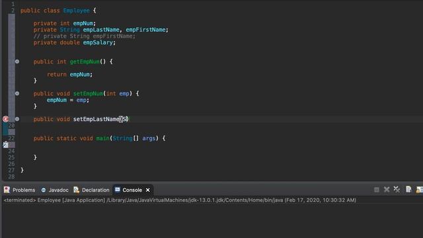Click line number 22 in the gutter
Viewport: 423px width, 238px height.
11,138
